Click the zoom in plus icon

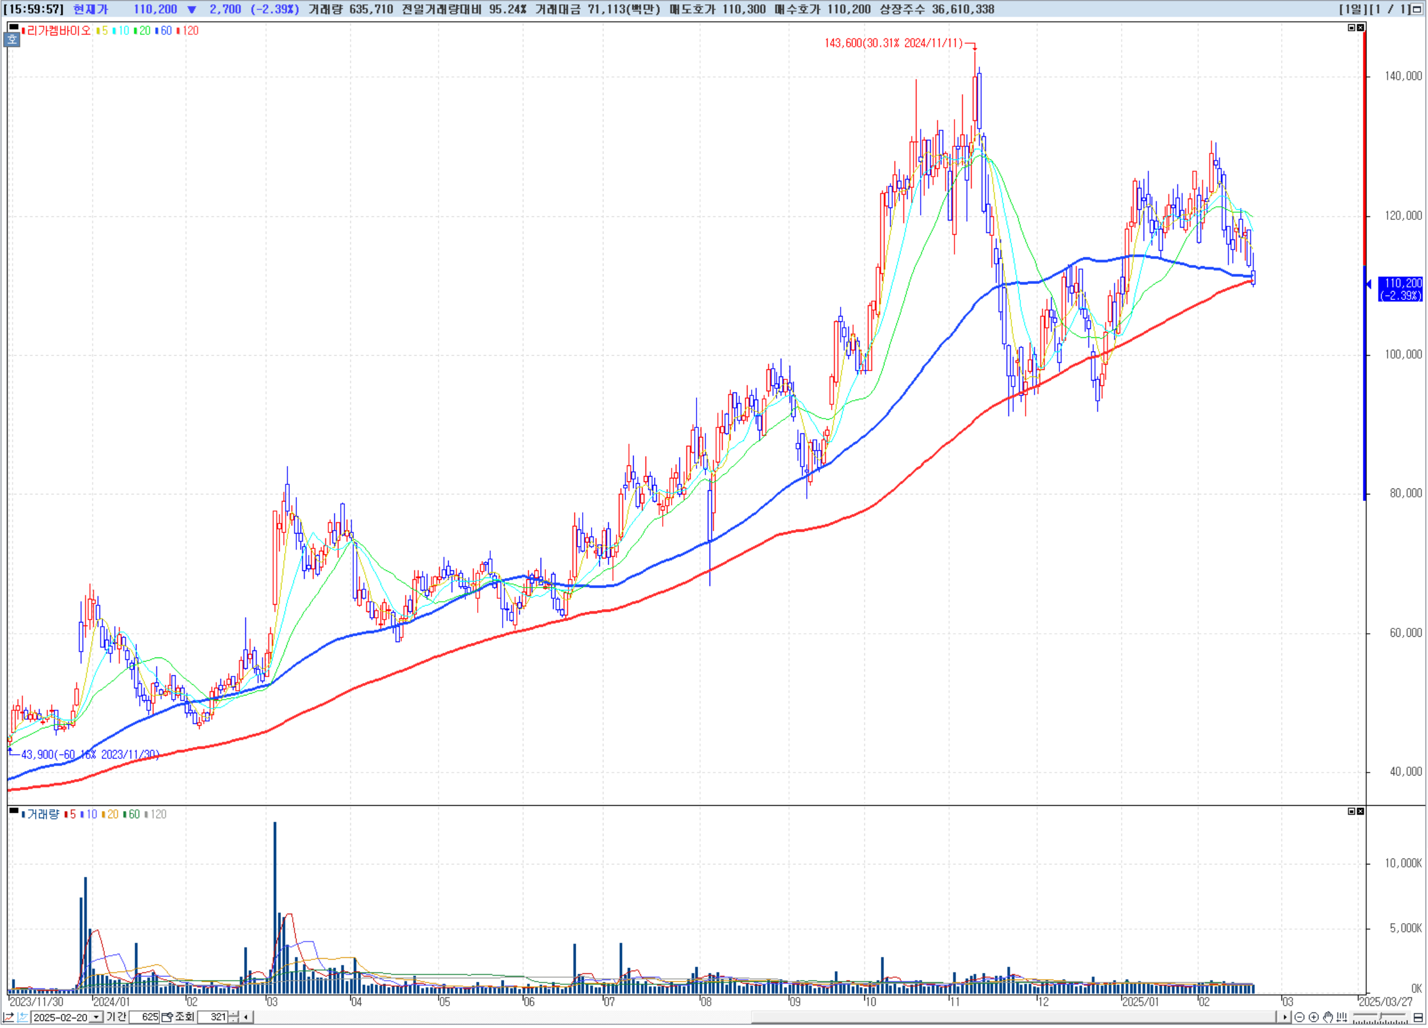click(x=1314, y=1017)
